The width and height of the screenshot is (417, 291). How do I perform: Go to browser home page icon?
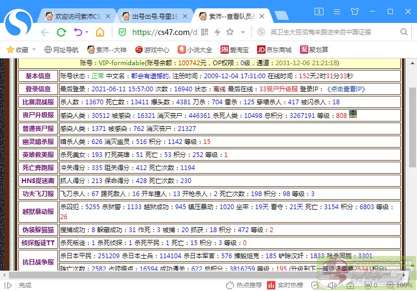(100, 32)
